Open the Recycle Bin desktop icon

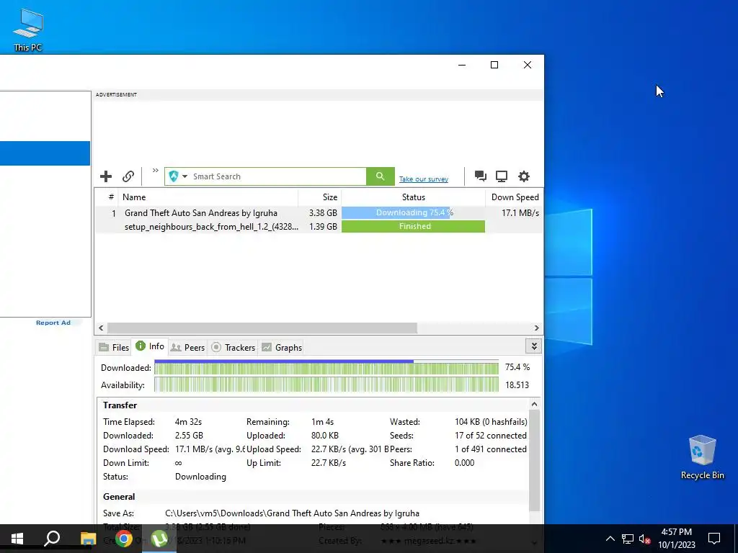pos(702,457)
